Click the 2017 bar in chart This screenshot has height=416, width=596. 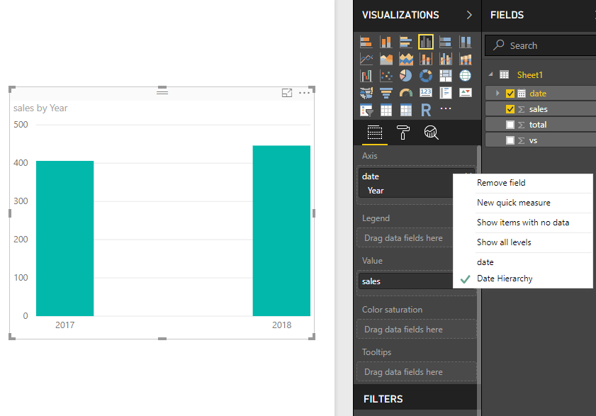click(65, 238)
